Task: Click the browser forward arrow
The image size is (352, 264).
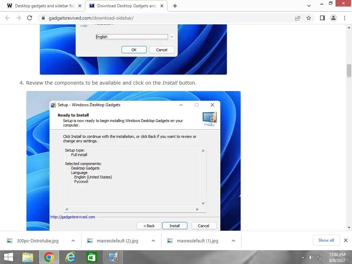Action: click(x=19, y=18)
